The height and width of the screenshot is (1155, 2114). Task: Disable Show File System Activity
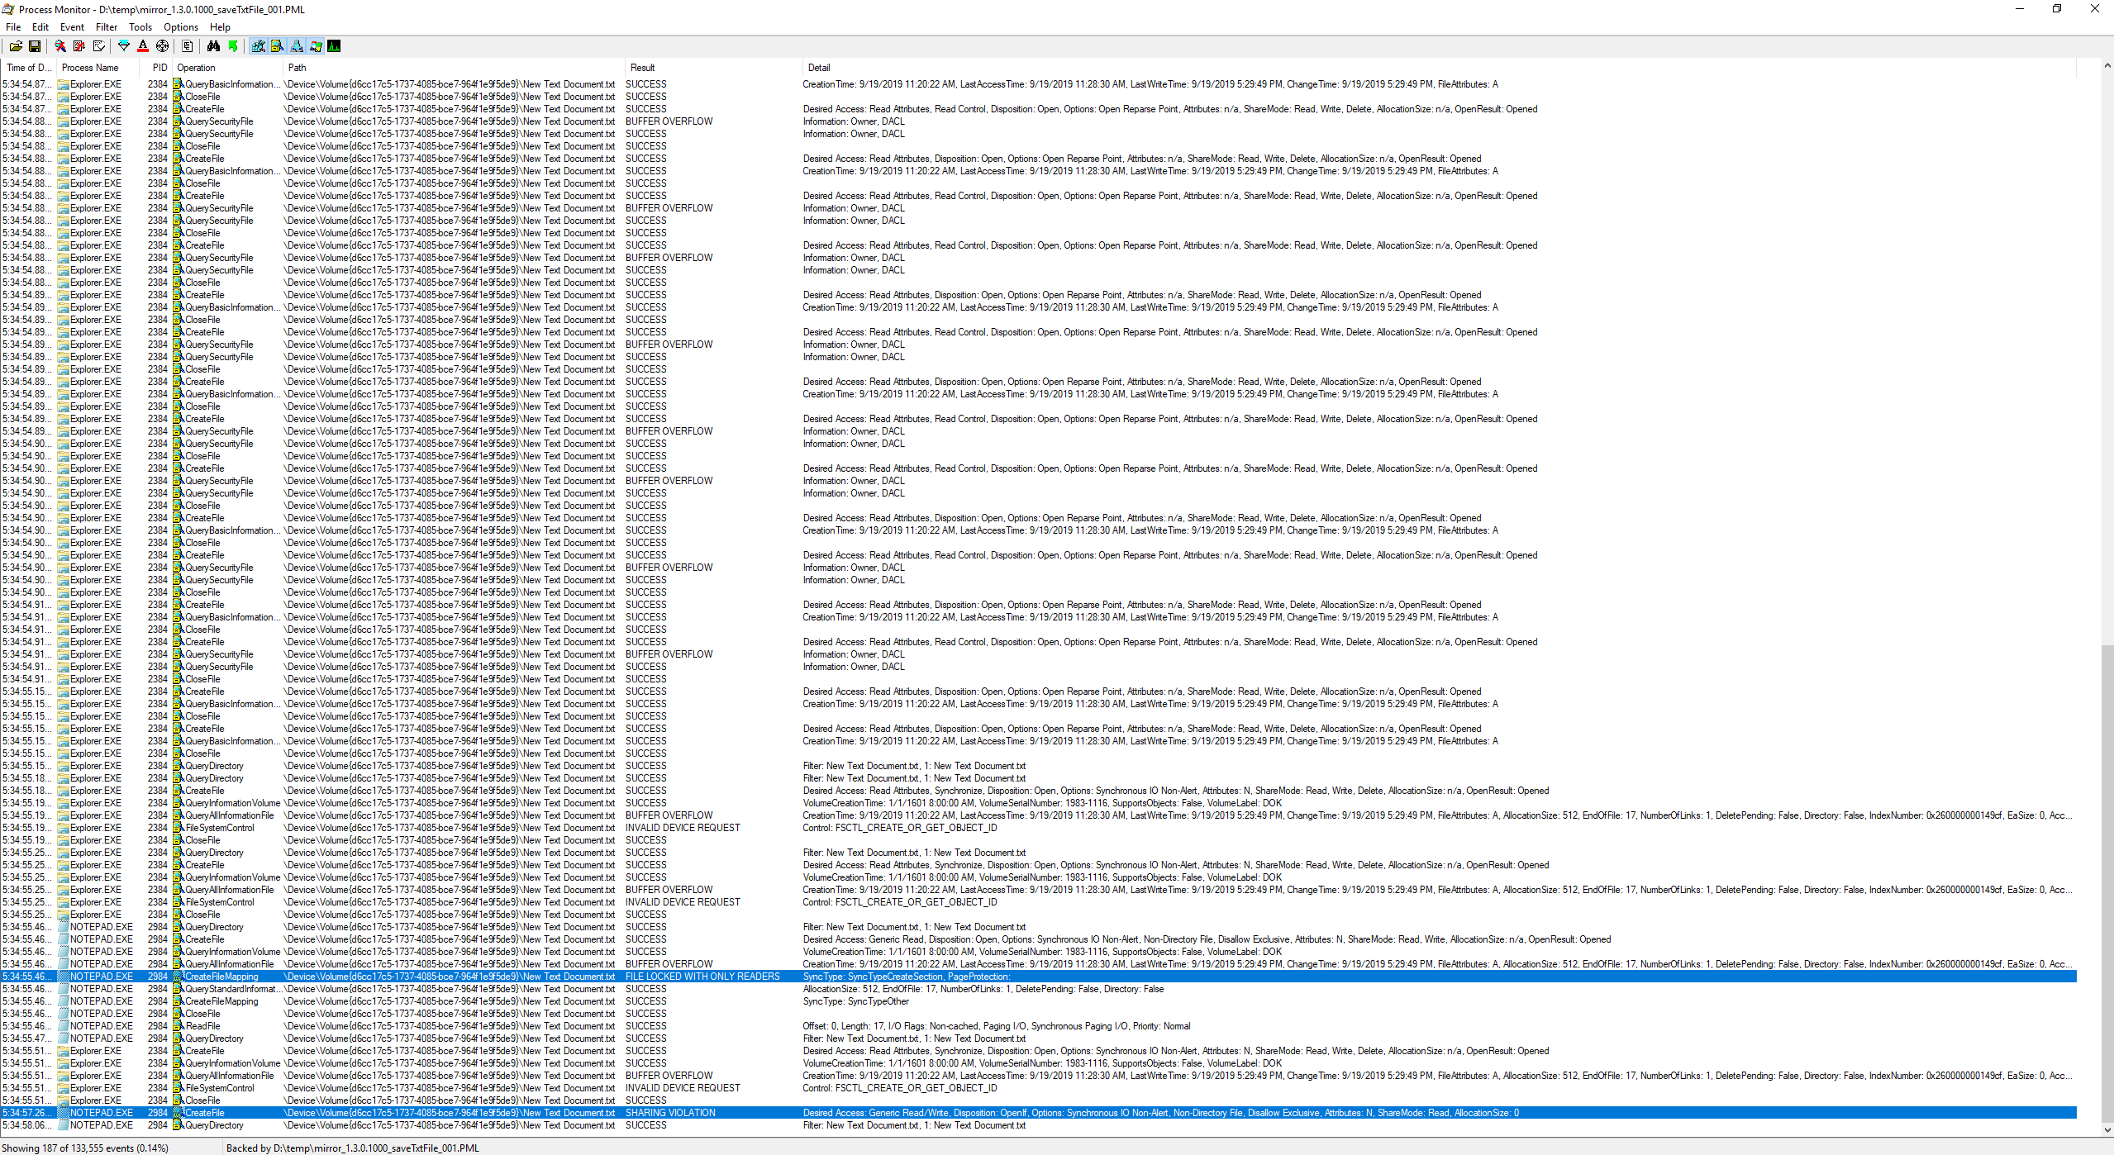point(278,46)
